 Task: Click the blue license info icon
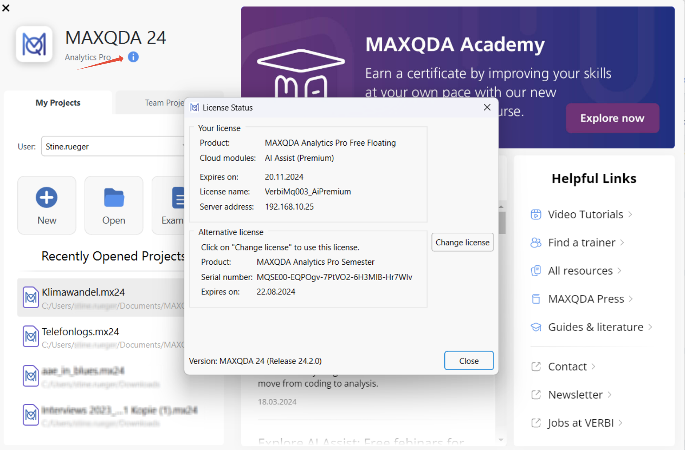point(133,57)
